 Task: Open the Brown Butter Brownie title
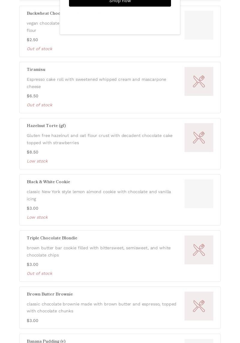[x=50, y=294]
